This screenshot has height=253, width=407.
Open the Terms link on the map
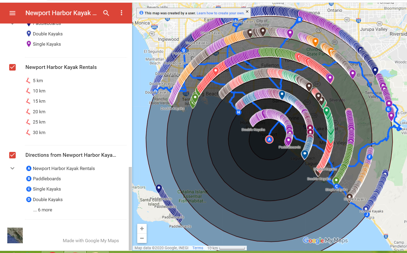pos(198,248)
